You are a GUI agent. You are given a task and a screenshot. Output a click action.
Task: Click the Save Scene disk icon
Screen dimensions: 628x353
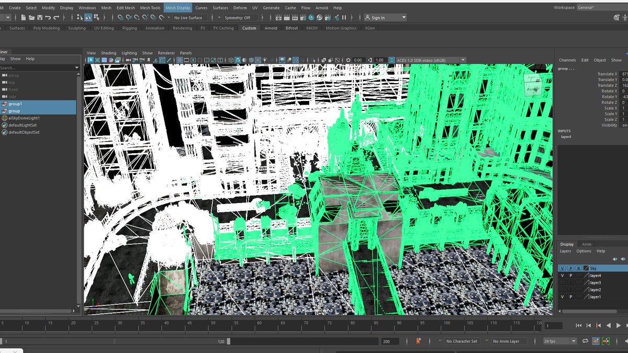tap(40, 17)
